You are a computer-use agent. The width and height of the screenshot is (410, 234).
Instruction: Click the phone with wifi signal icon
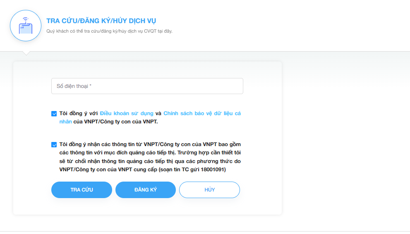[x=26, y=26]
